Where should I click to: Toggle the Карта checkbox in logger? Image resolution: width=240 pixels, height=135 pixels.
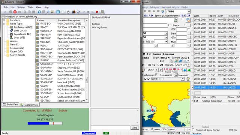169,25
